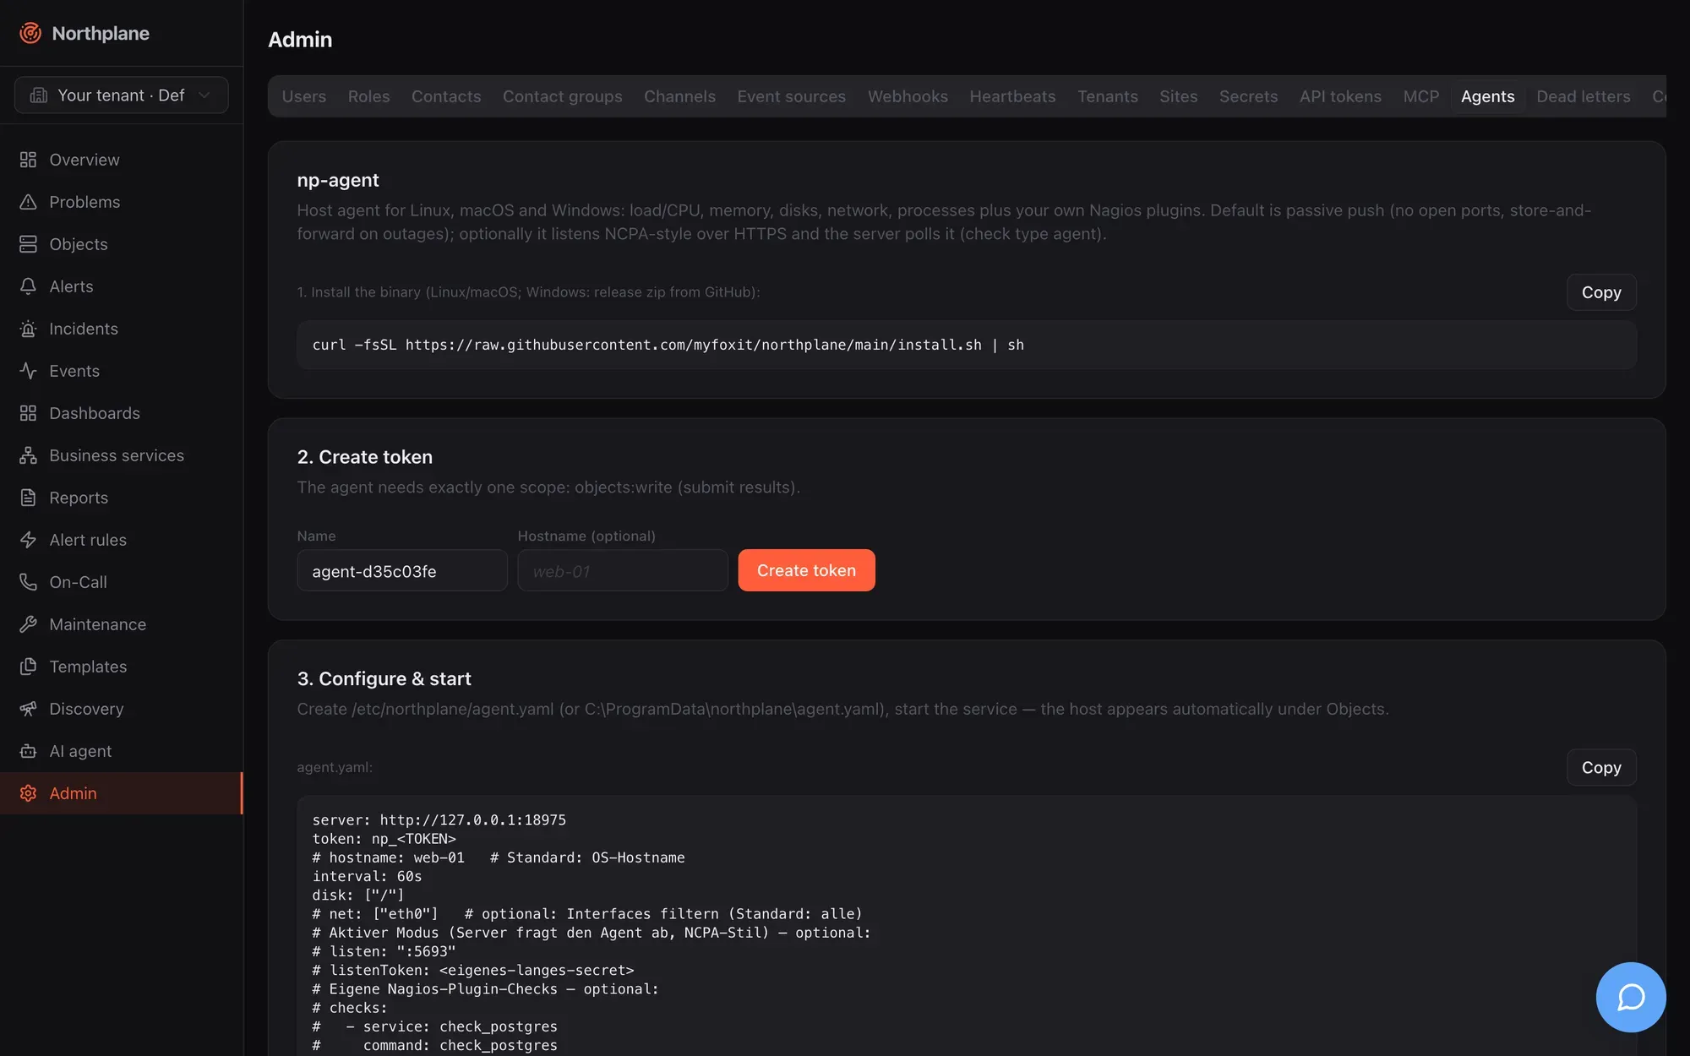This screenshot has width=1690, height=1056.
Task: Go to Problems in the sidebar
Action: 122,202
